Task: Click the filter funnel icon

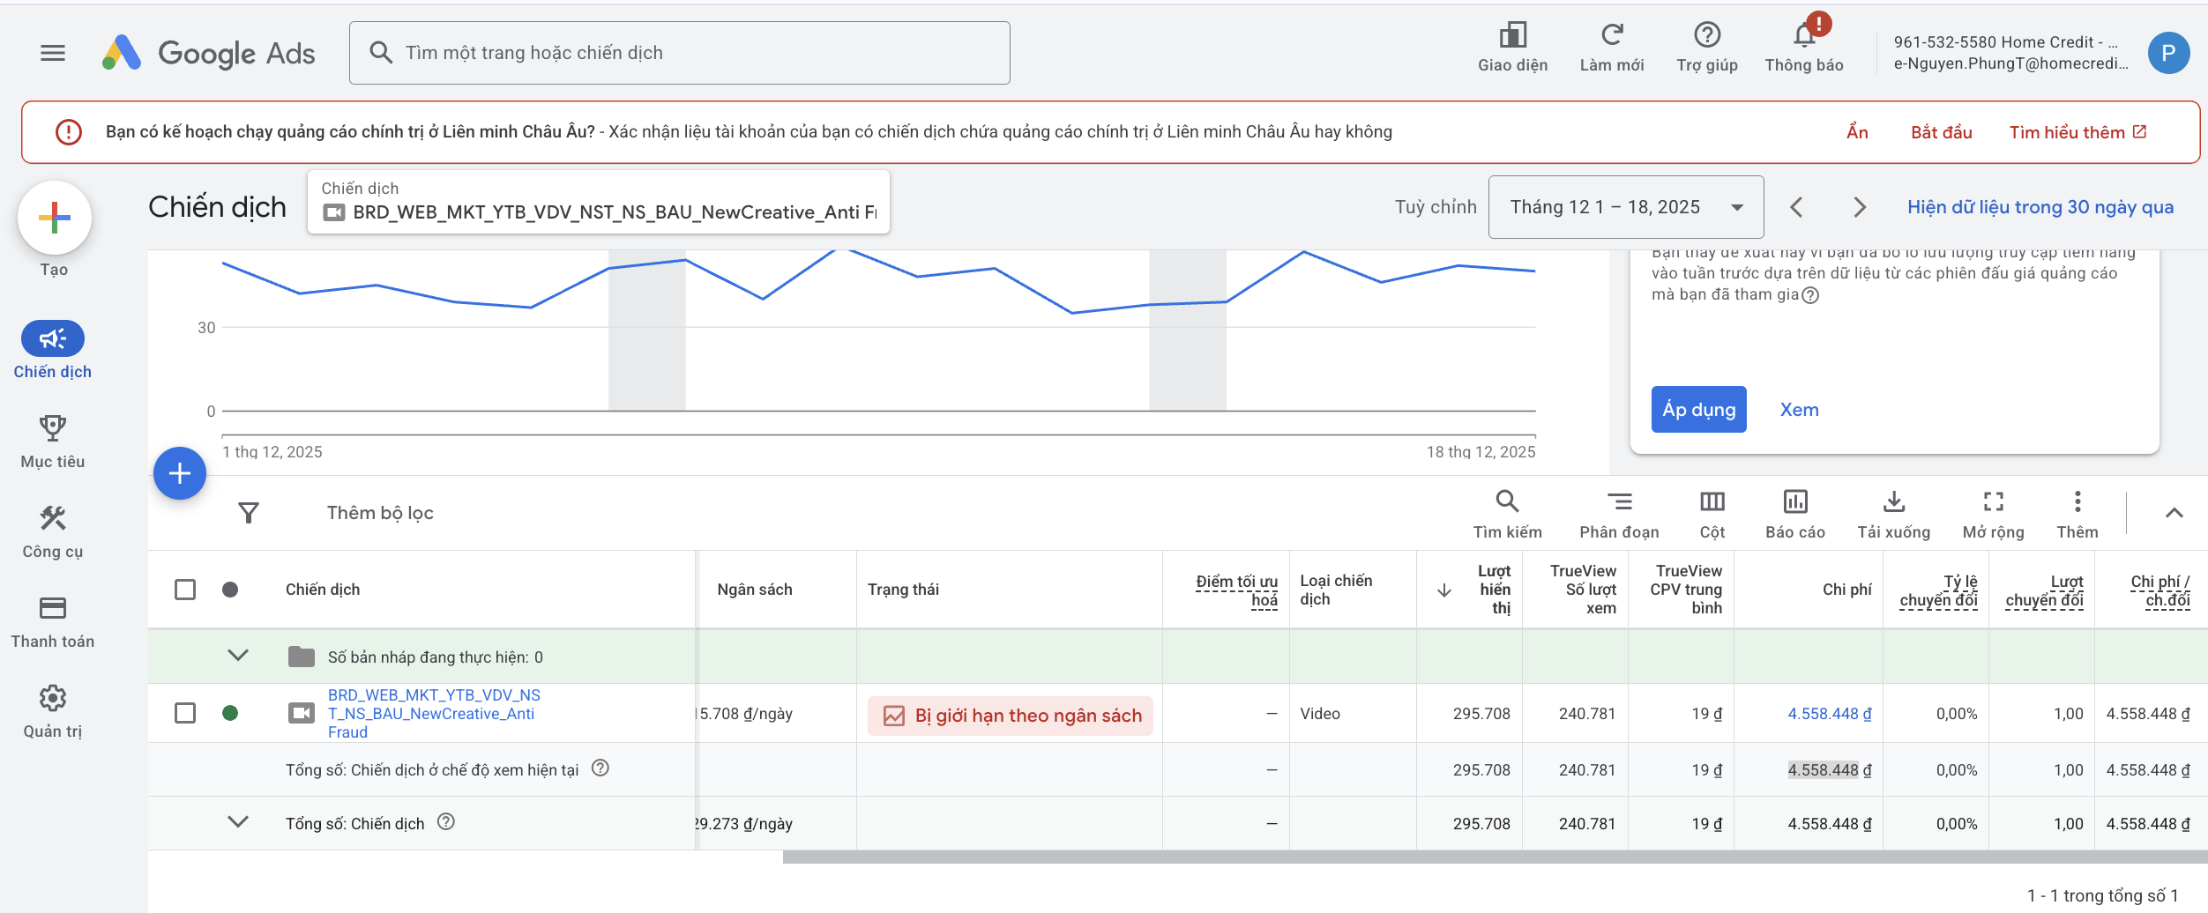Action: tap(249, 513)
